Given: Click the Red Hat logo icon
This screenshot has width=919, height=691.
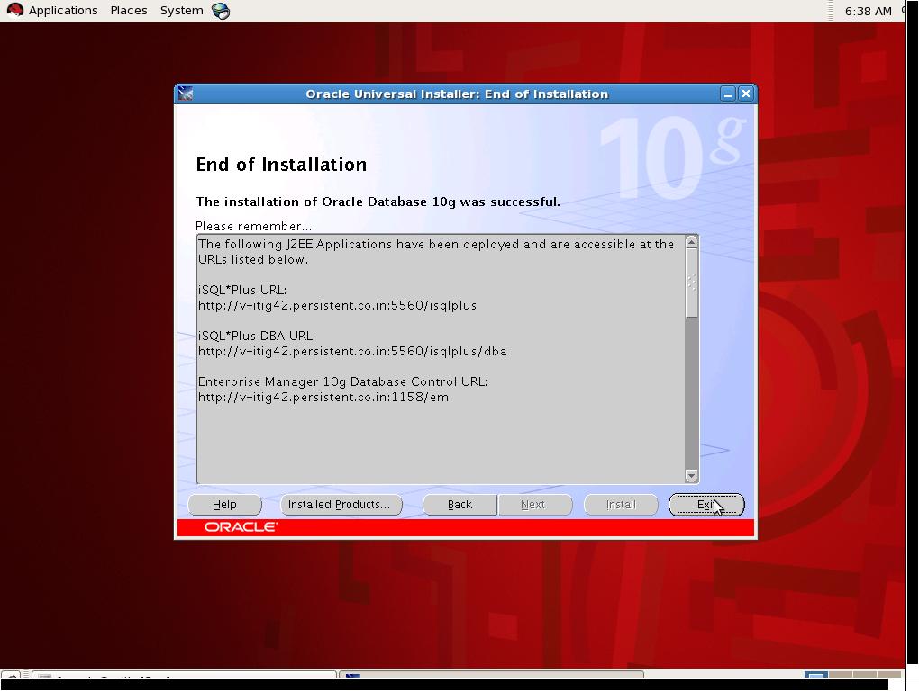Looking at the screenshot, I should point(14,11).
